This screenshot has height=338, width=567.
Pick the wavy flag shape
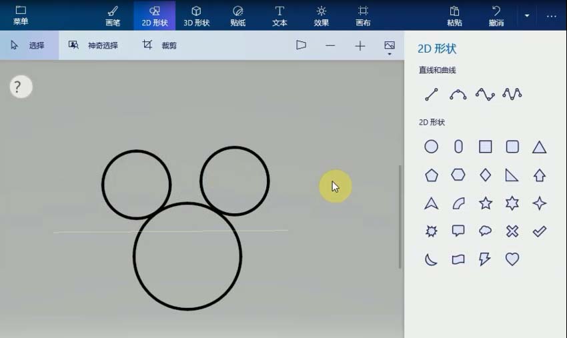point(458,259)
